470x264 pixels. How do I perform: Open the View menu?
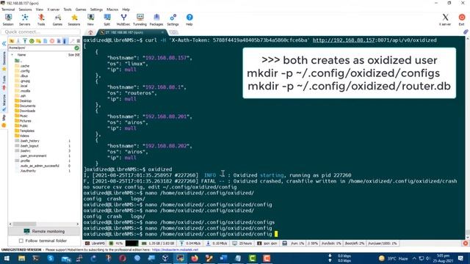coord(40,10)
